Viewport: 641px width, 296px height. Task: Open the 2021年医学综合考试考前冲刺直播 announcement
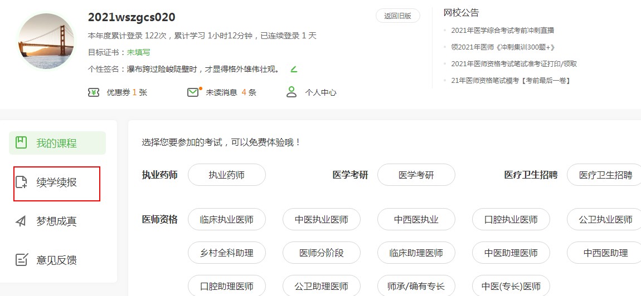(x=502, y=31)
